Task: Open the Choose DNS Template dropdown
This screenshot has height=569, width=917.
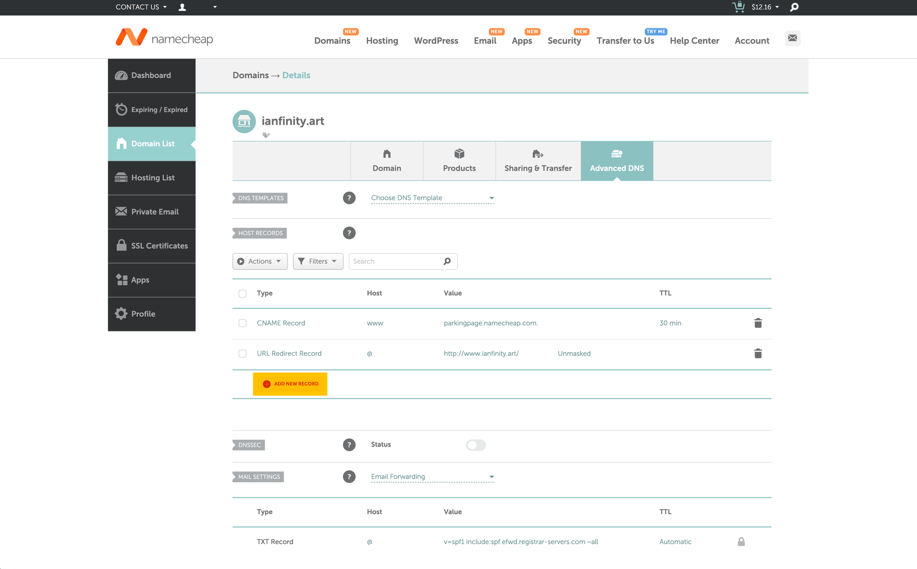Action: pyautogui.click(x=432, y=198)
